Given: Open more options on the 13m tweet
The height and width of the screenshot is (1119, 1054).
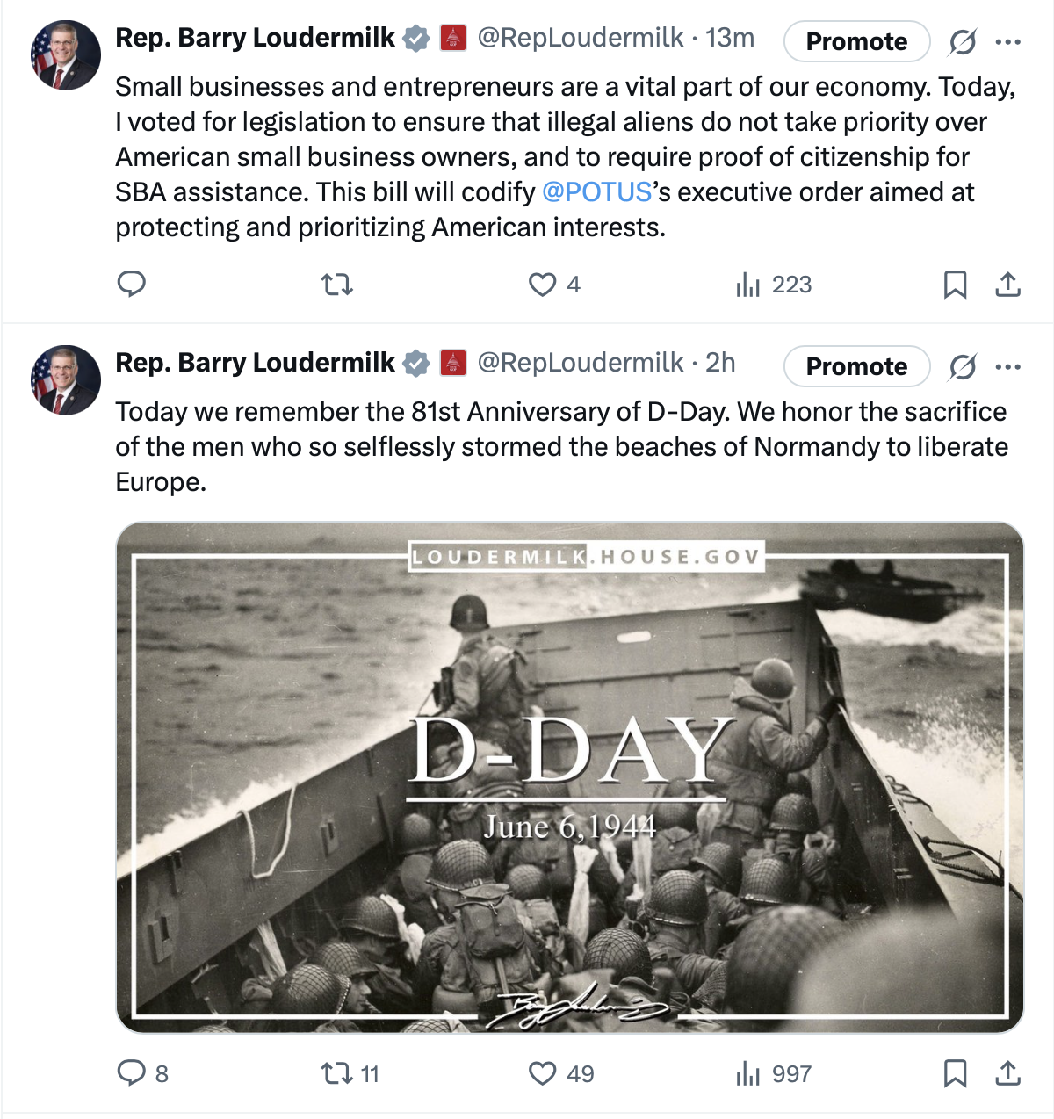Looking at the screenshot, I should coord(1008,41).
